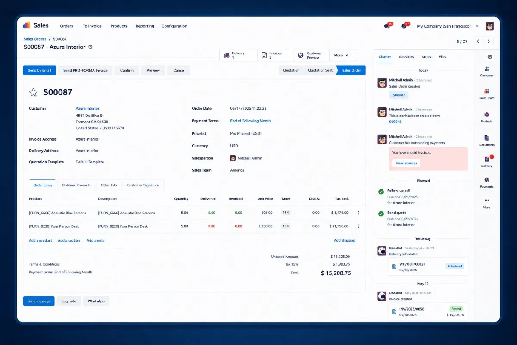Open options menu for Acoustic Bloc Screens line
This screenshot has width=517, height=345.
pyautogui.click(x=359, y=213)
